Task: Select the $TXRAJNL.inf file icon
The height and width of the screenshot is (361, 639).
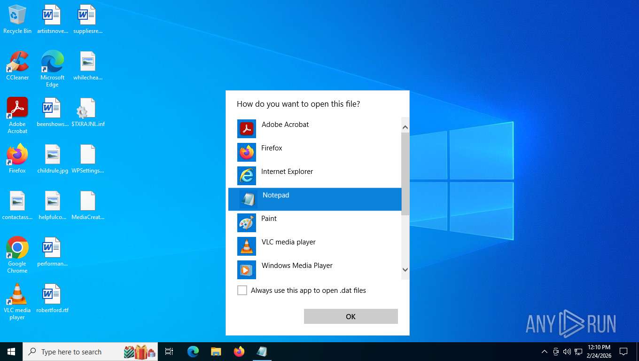Action: click(87, 112)
